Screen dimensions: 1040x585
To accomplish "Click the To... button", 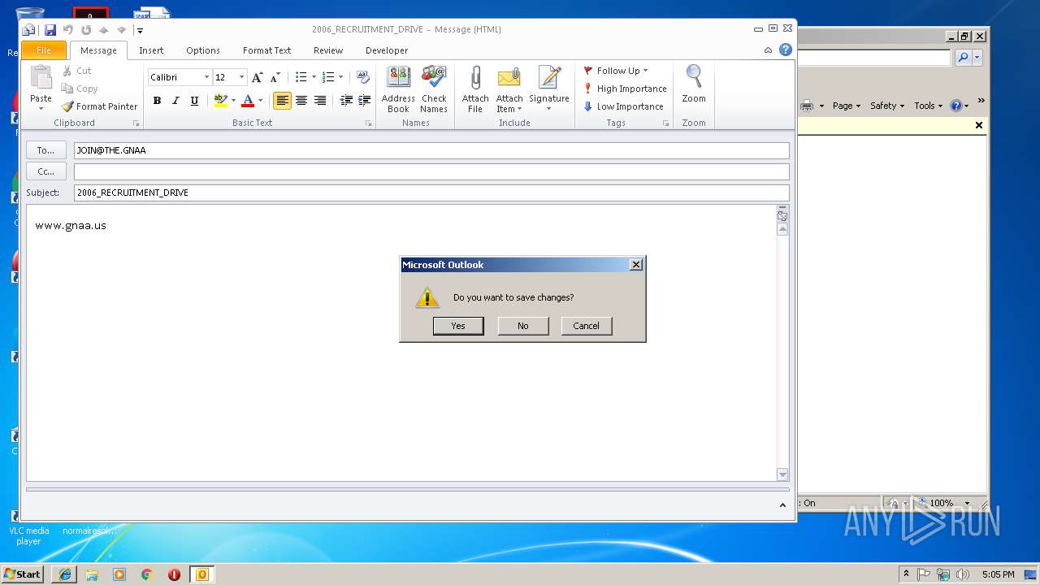I will [46, 150].
